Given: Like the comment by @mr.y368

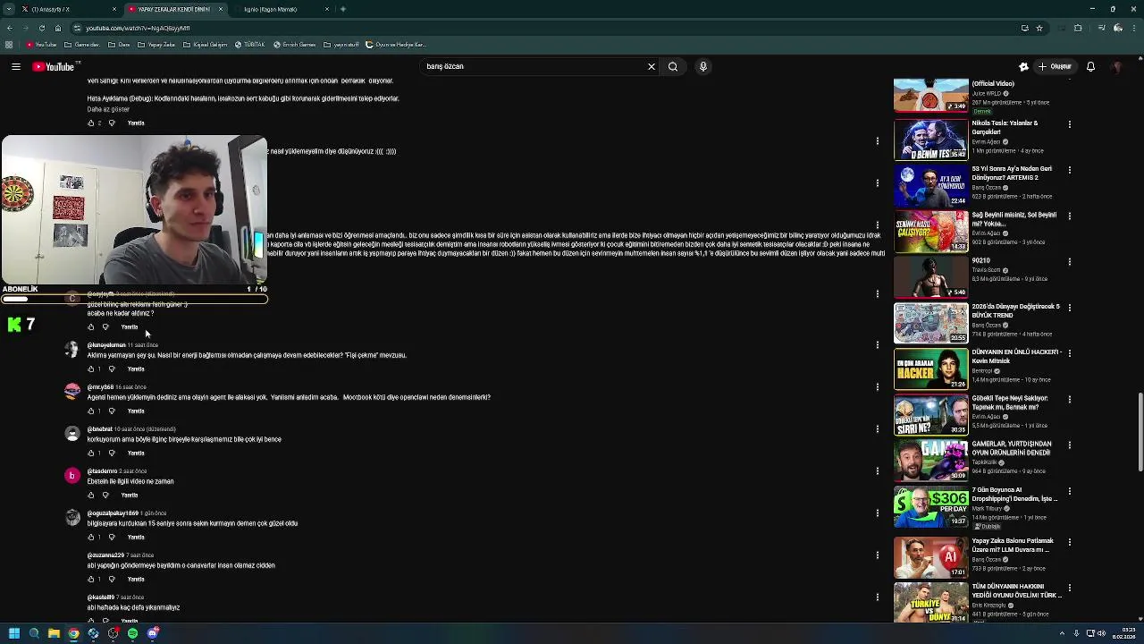Looking at the screenshot, I should coord(90,411).
